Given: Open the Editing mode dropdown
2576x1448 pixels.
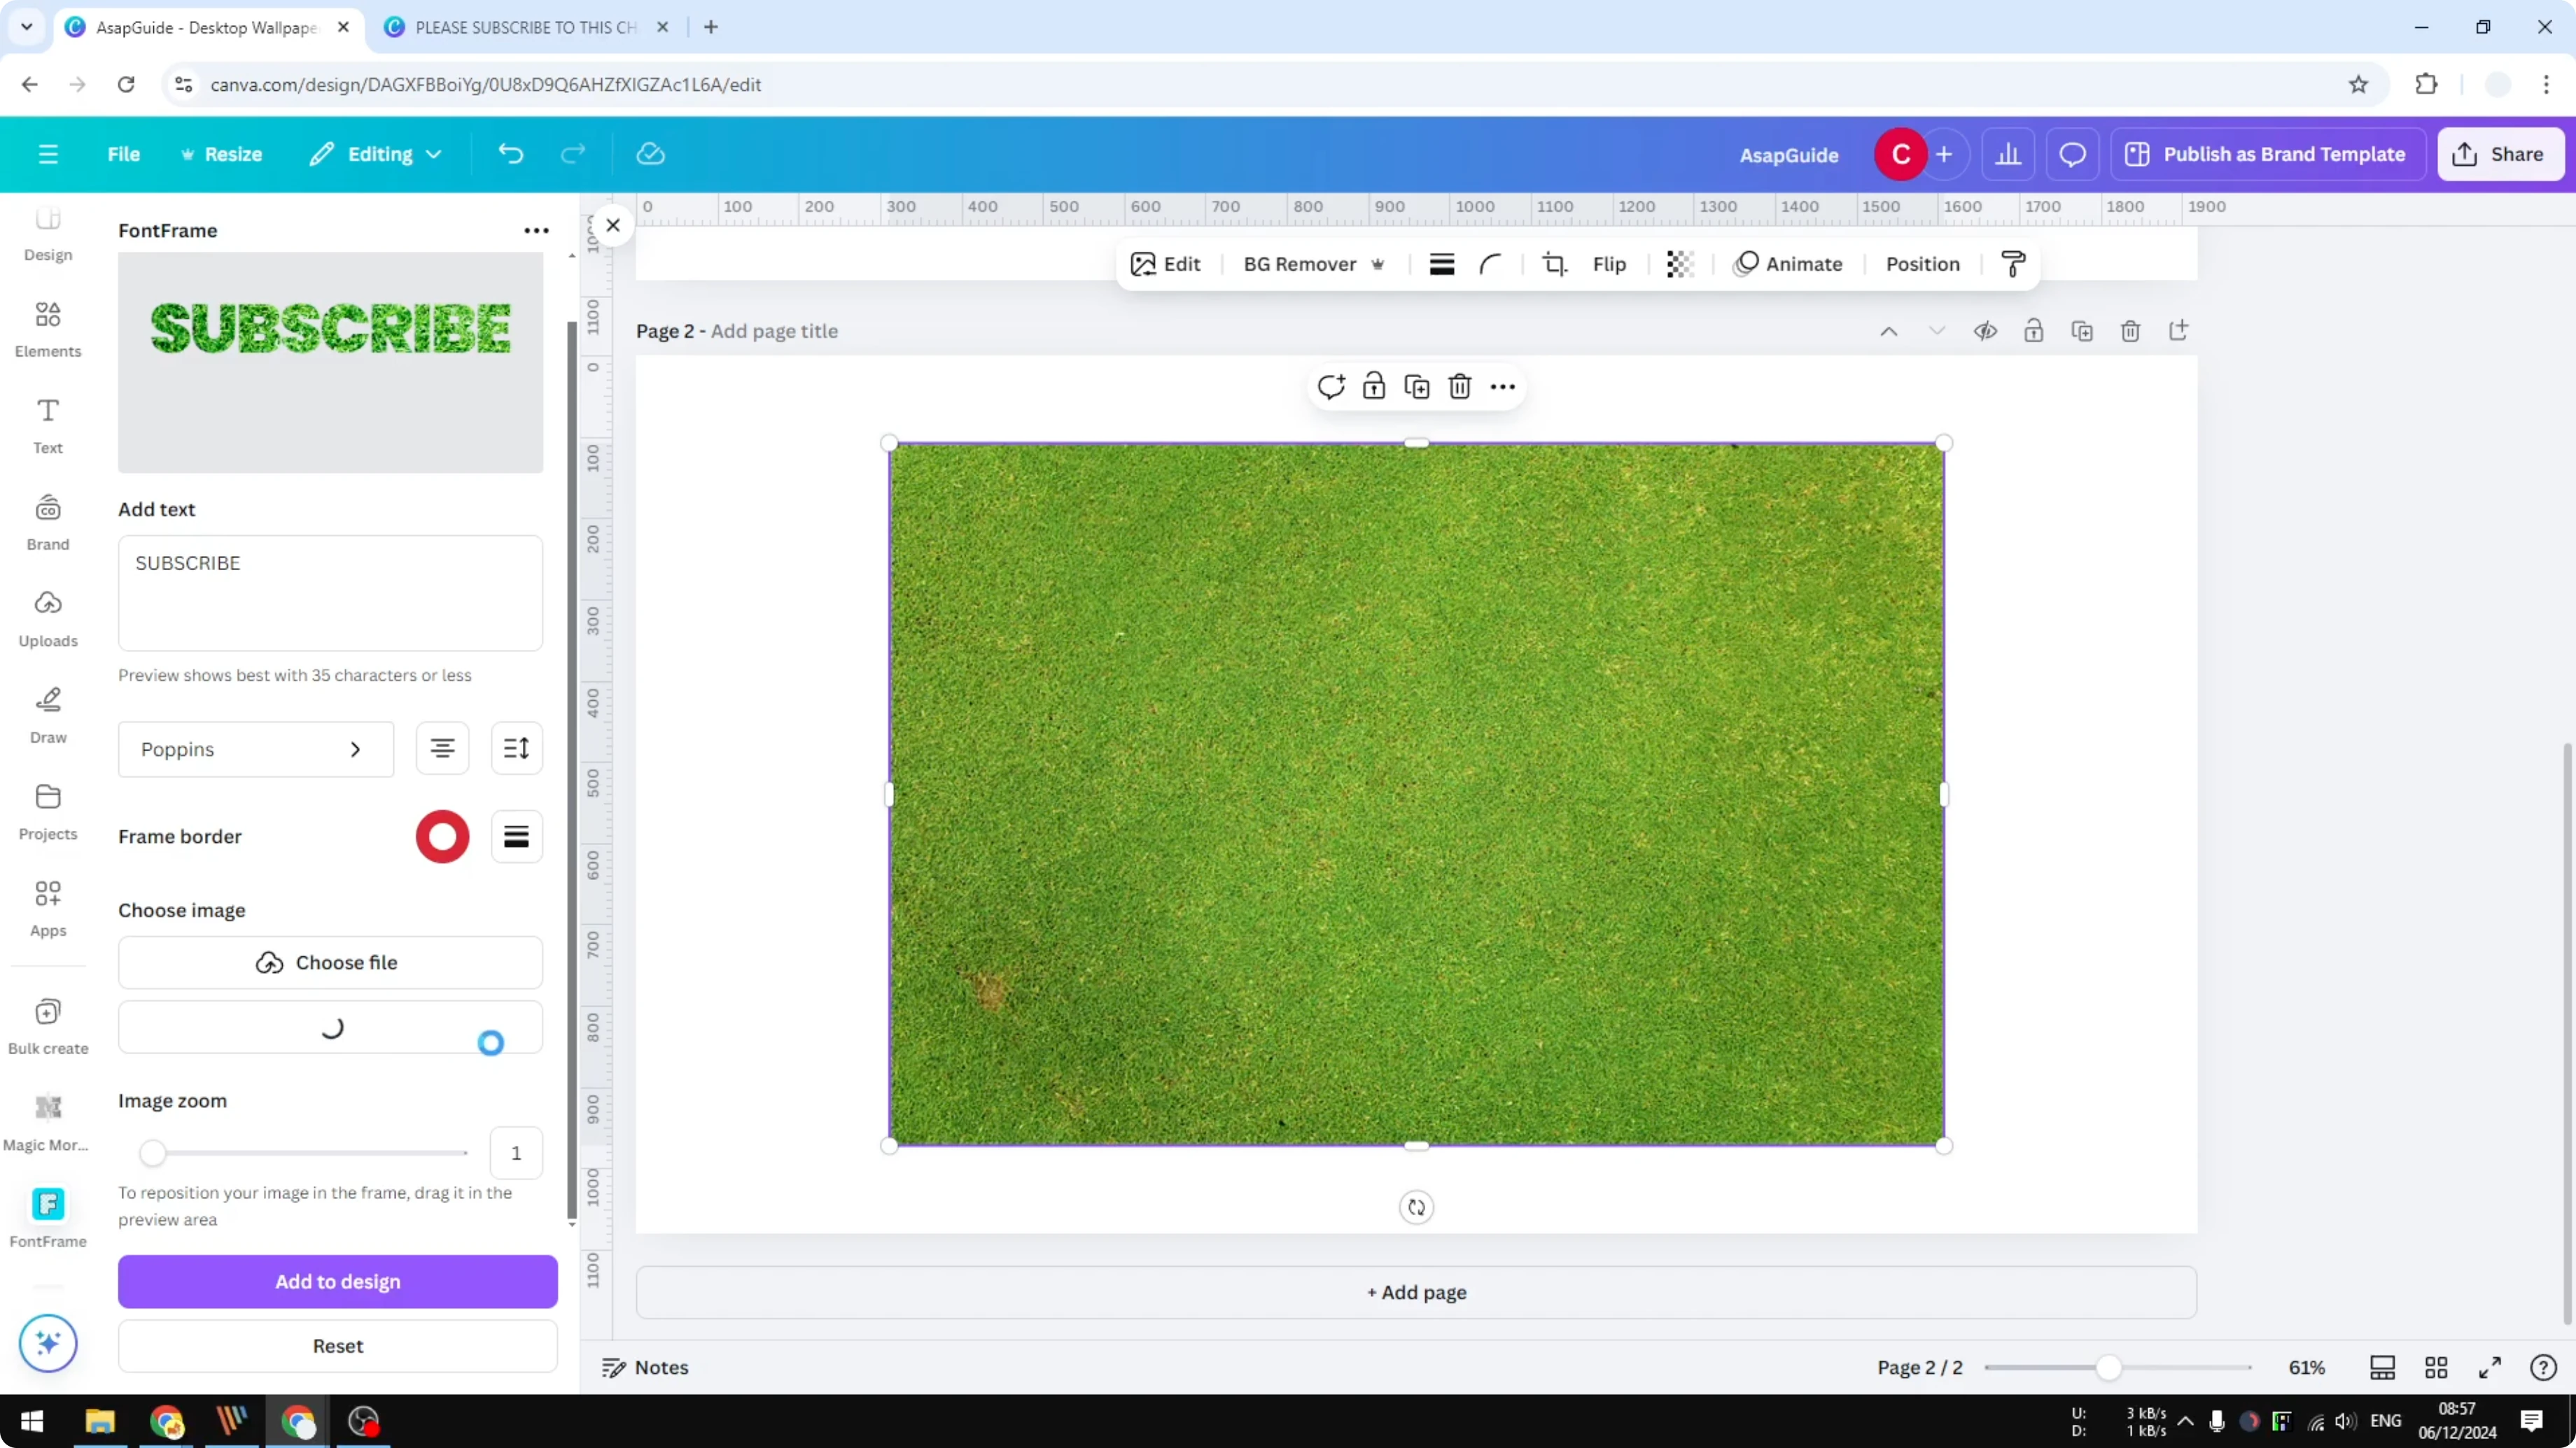Looking at the screenshot, I should pyautogui.click(x=375, y=154).
